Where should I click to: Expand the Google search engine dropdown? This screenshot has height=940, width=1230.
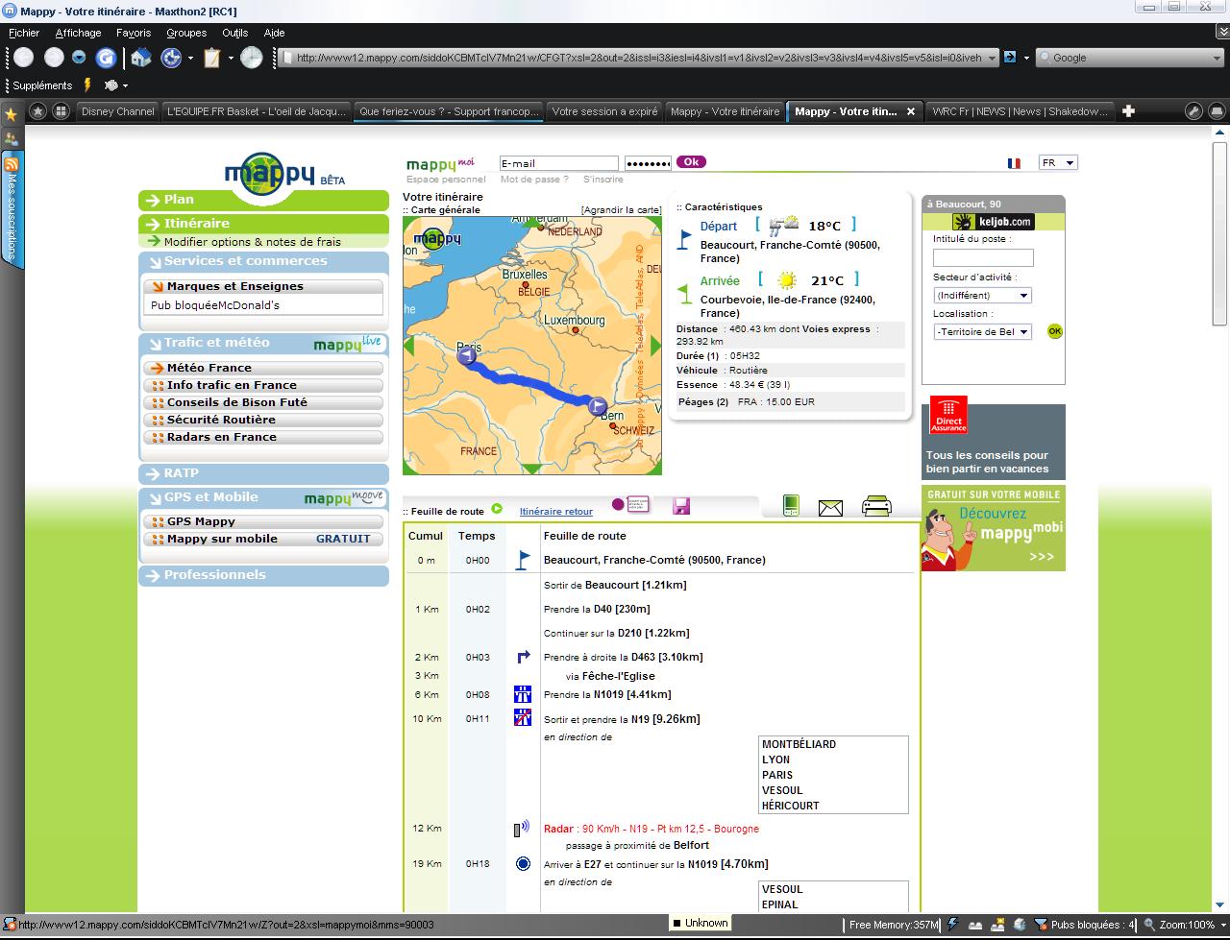1218,58
